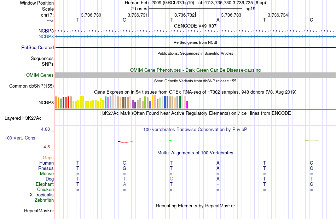Click the chr17: ruler label
336x219 pixels.
[47, 15]
